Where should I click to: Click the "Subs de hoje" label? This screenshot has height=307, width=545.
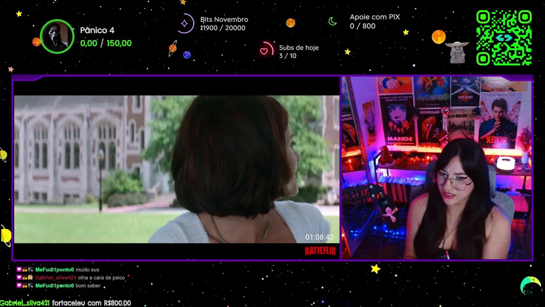pos(299,48)
